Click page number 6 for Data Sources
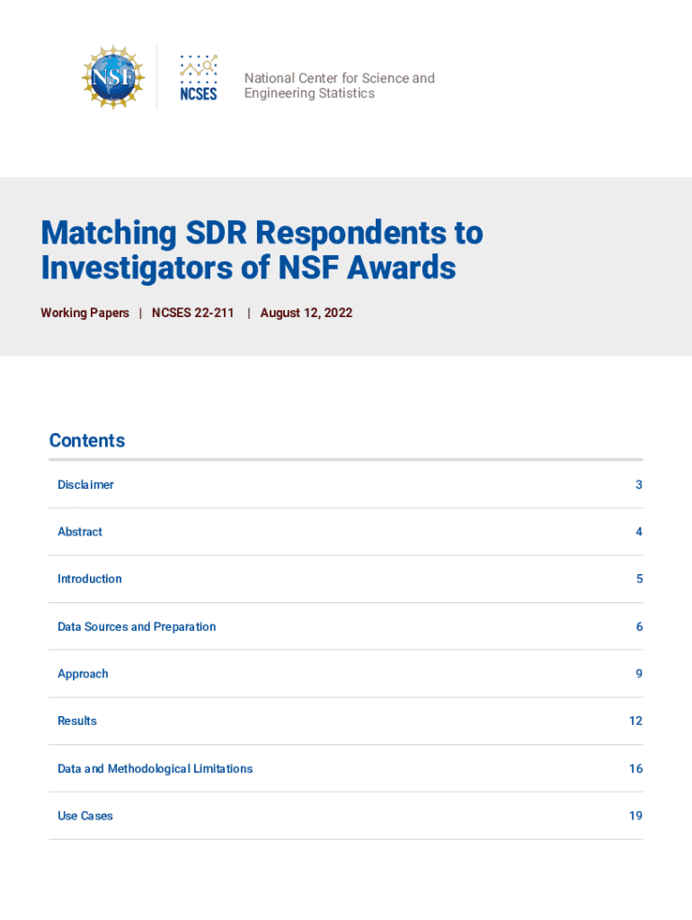The height and width of the screenshot is (920, 692). [x=638, y=626]
